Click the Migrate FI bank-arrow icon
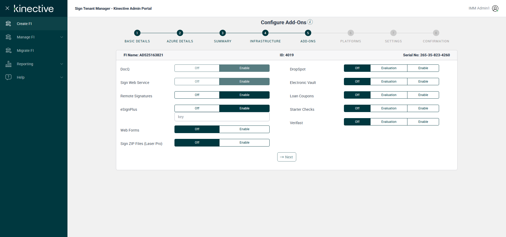The height and width of the screenshot is (237, 506). (x=8, y=51)
